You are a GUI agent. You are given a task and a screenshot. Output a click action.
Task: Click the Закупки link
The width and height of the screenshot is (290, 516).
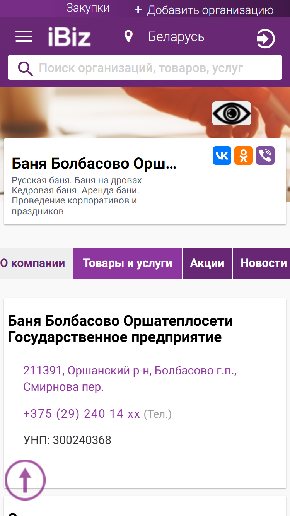(x=88, y=8)
